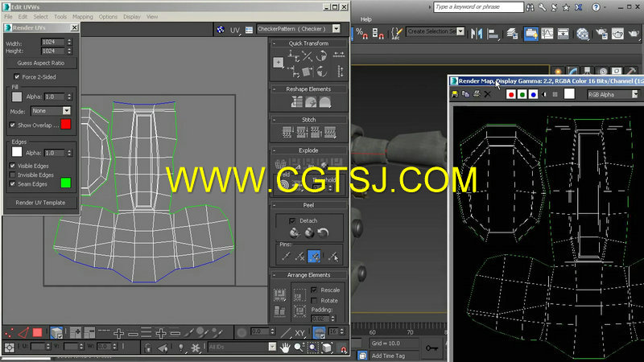Click first Stitch to target icon
Screen dimensions: 644x362
click(287, 132)
